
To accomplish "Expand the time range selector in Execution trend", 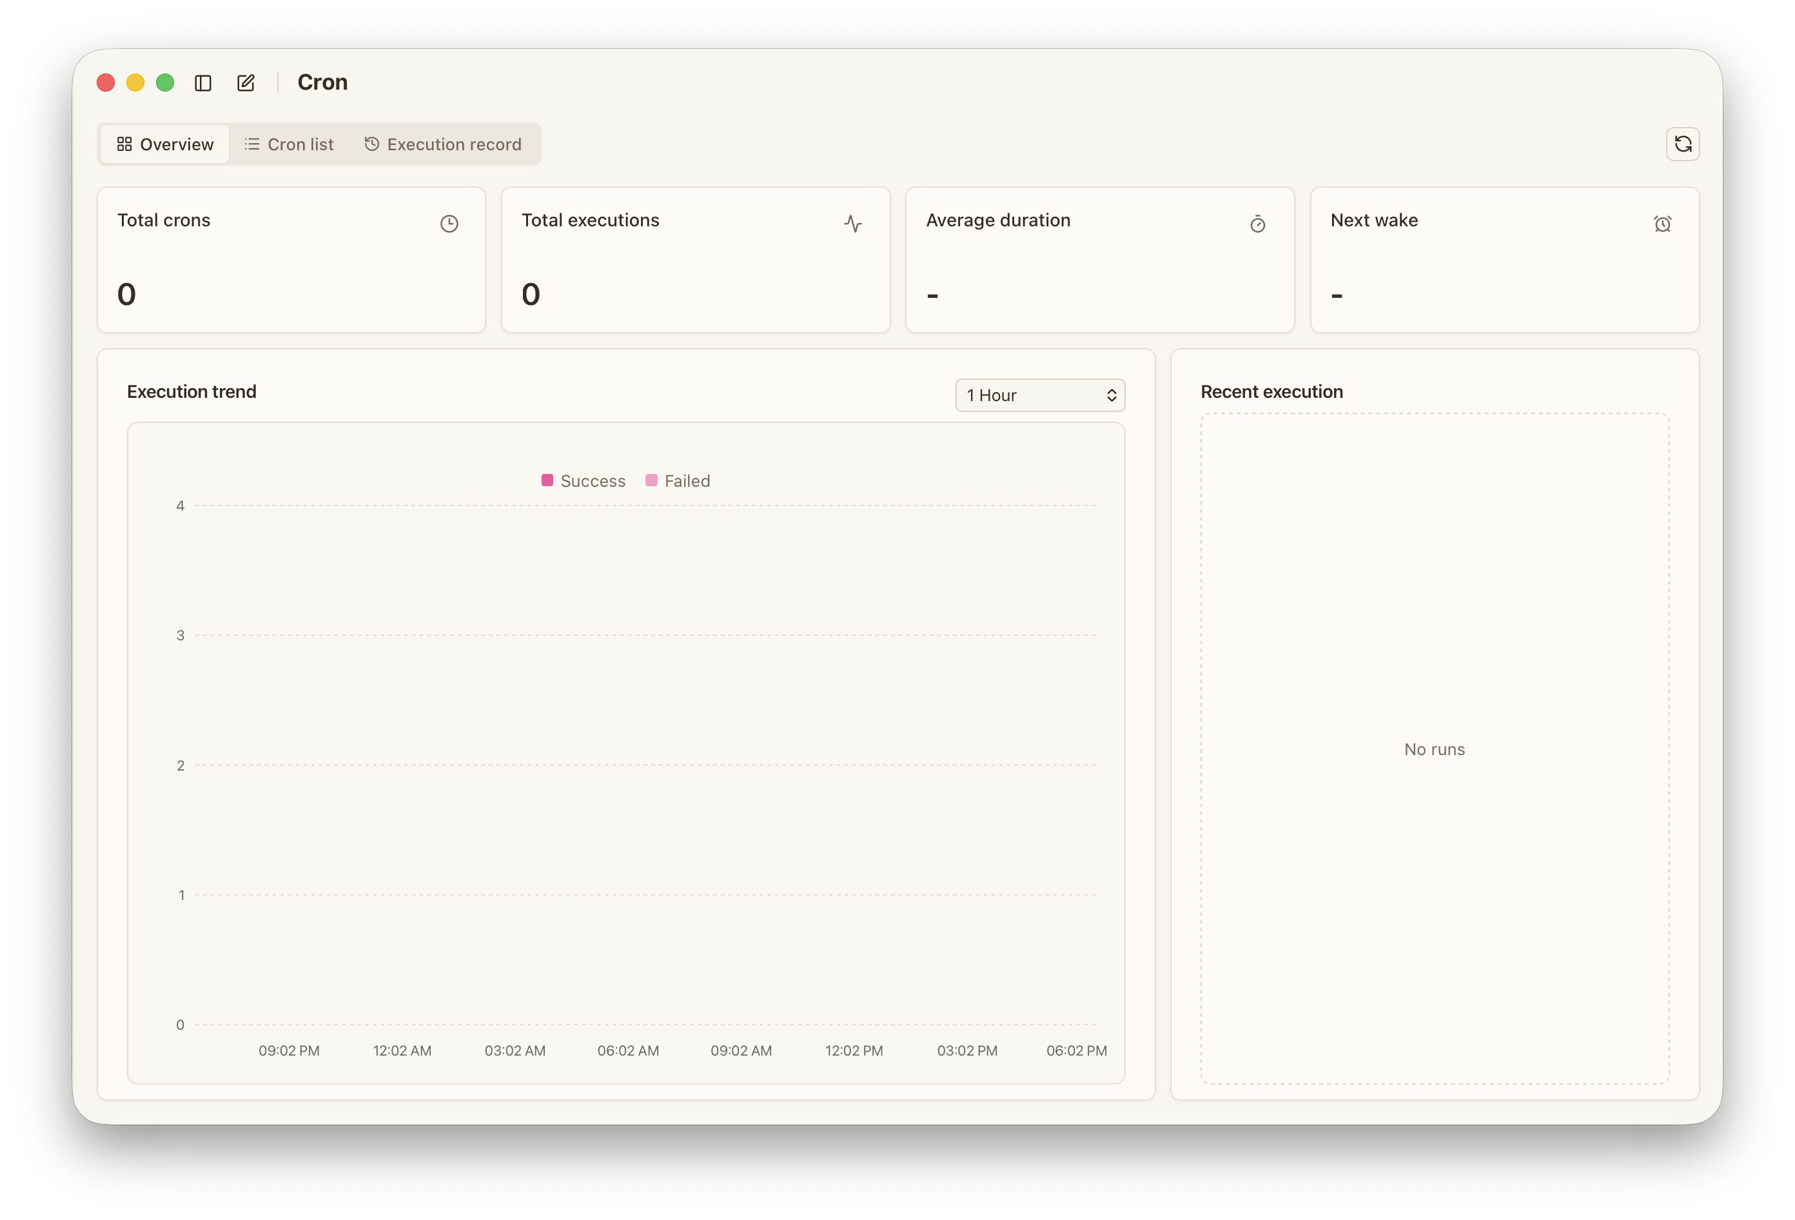I will [x=1039, y=395].
